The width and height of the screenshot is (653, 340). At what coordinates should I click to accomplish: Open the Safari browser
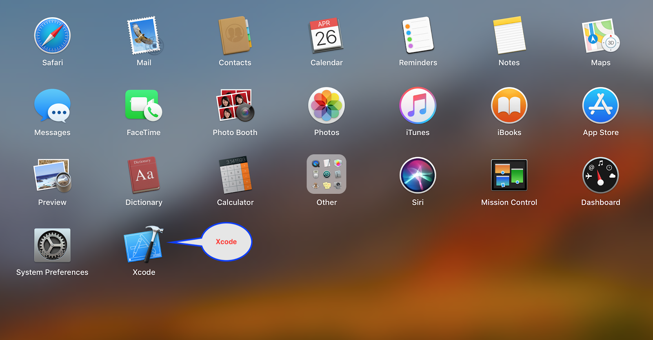tap(52, 36)
